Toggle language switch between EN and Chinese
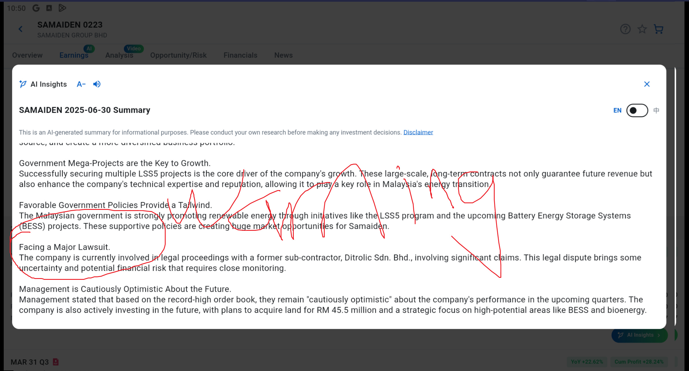This screenshot has width=689, height=371. tap(637, 110)
